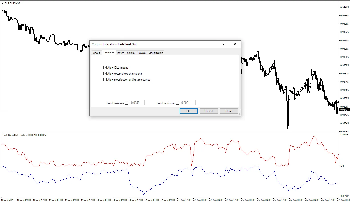Enable the Fixed maximum checkbox
This screenshot has height=203, width=350.
[x=177, y=103]
